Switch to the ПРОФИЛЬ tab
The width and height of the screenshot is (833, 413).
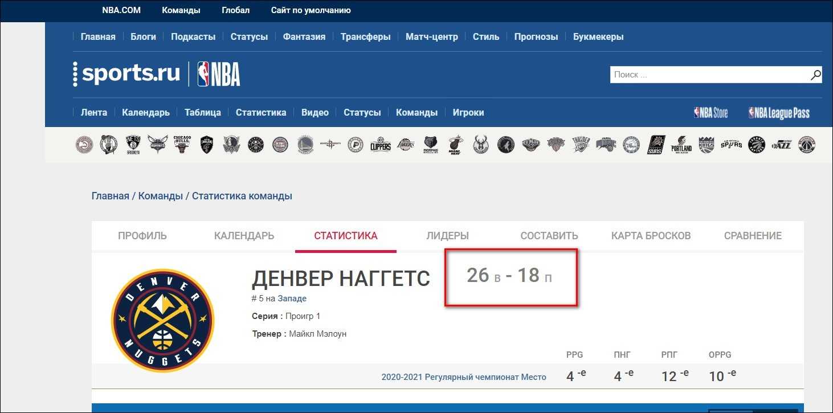pyautogui.click(x=142, y=236)
